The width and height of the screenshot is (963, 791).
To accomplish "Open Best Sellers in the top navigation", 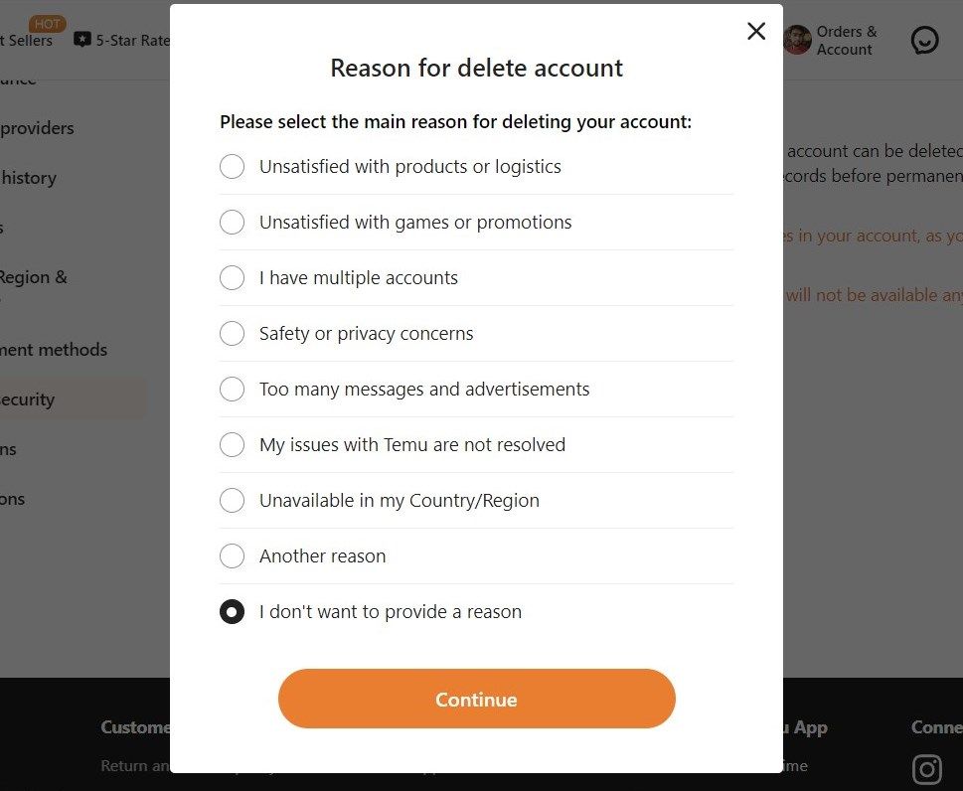I will (25, 40).
